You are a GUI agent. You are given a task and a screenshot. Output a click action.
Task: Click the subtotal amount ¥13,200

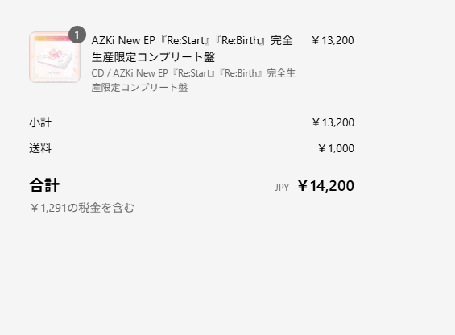(x=333, y=122)
